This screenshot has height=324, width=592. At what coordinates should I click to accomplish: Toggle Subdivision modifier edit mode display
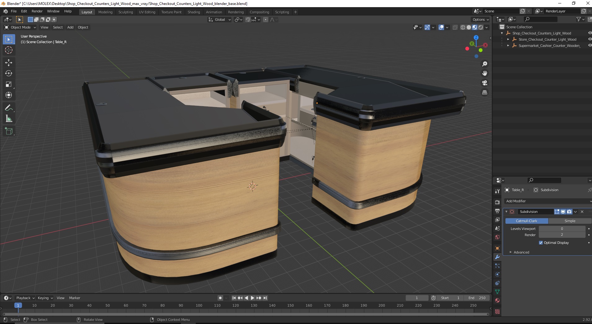tap(557, 212)
